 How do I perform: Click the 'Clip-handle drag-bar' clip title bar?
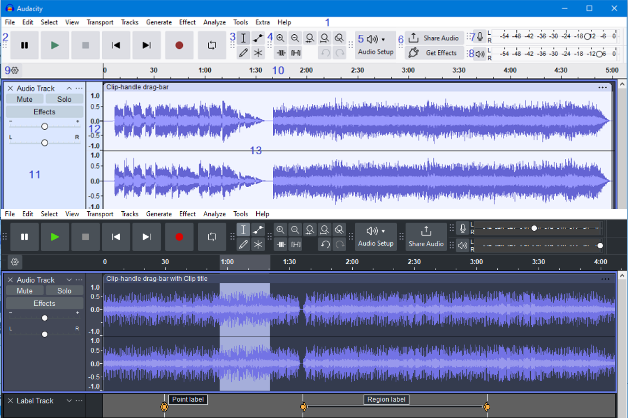tap(357, 87)
